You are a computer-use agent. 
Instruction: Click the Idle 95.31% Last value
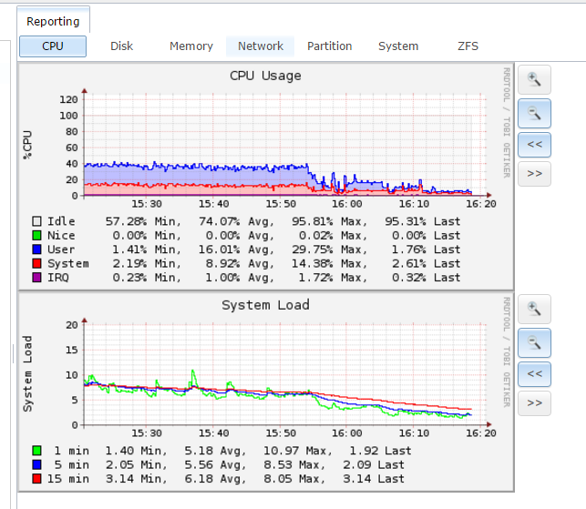(423, 221)
